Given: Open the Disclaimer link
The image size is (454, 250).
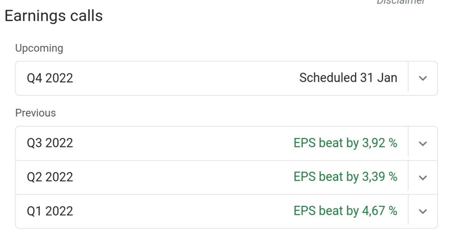Looking at the screenshot, I should click(x=400, y=2).
